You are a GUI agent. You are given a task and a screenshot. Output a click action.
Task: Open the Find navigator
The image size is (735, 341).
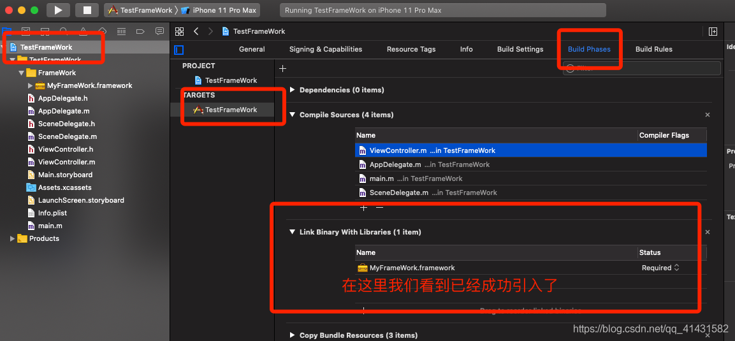click(64, 31)
